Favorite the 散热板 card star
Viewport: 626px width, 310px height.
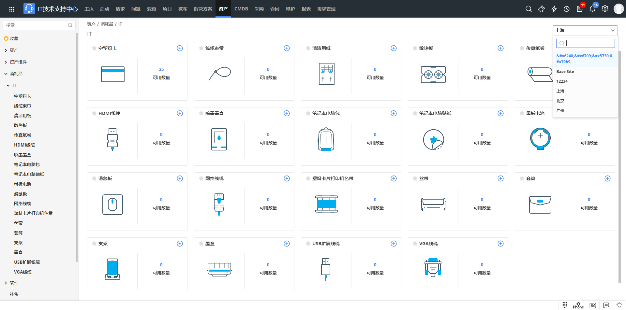click(x=415, y=48)
